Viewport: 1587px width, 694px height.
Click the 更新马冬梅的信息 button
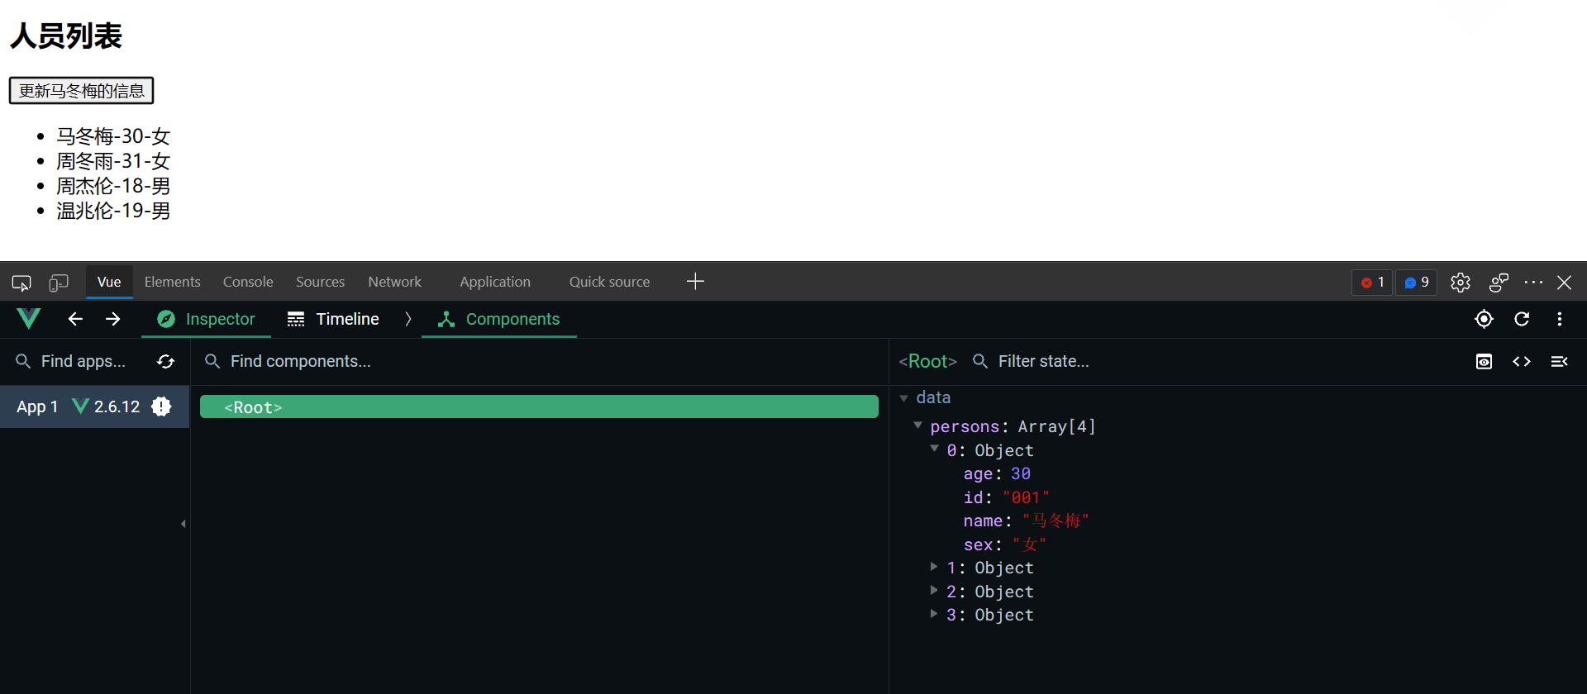pos(81,91)
